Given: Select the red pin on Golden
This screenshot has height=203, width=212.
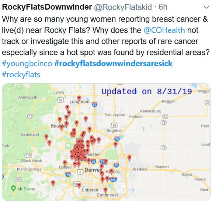Looking at the screenshot, I should (x=65, y=163).
